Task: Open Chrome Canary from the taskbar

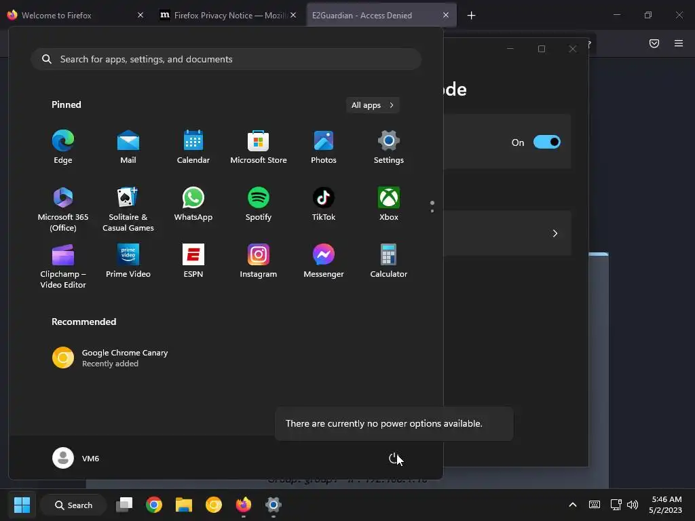Action: [214, 505]
